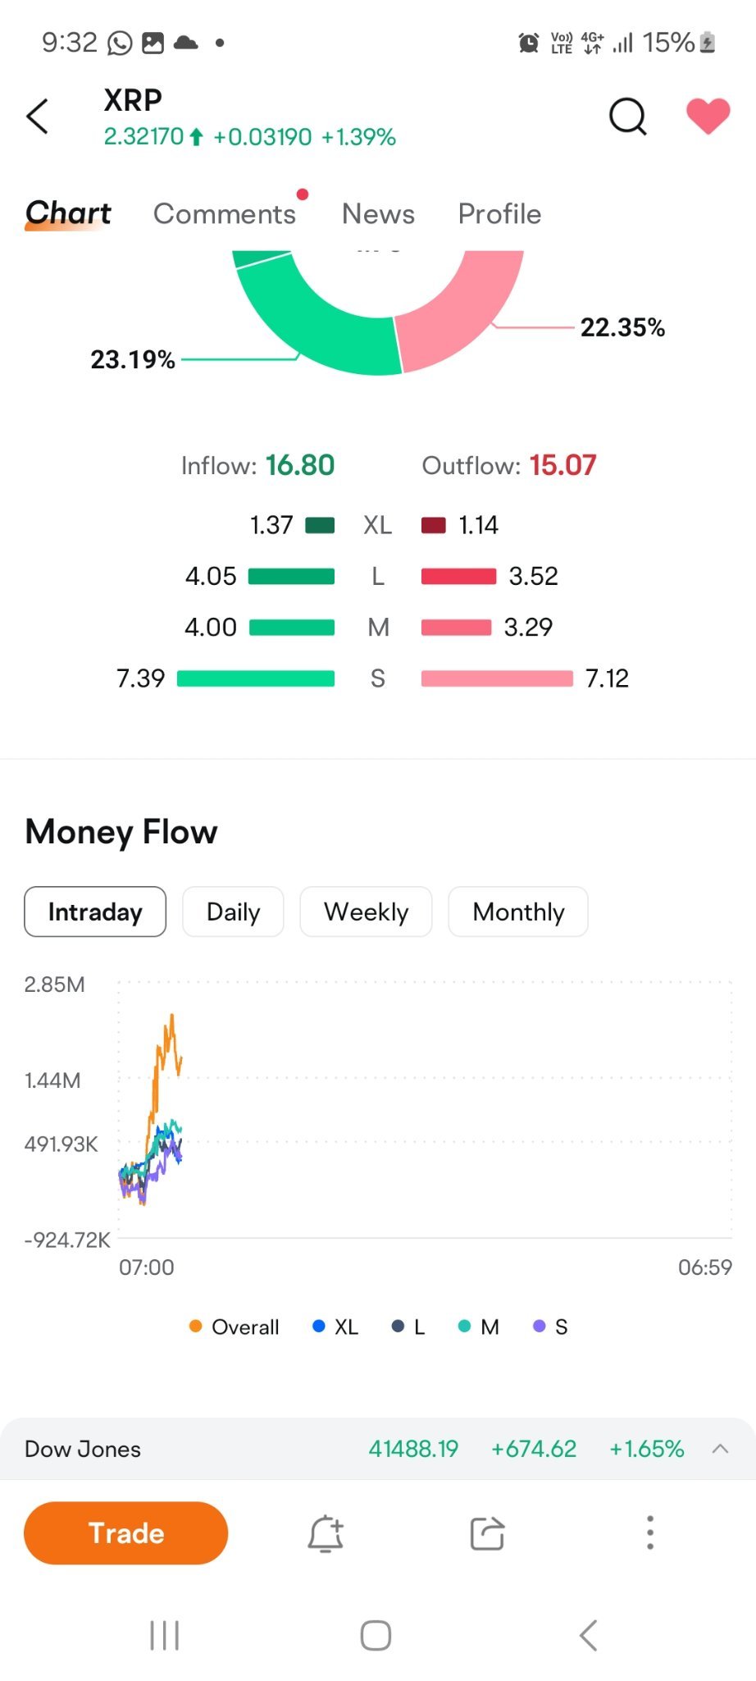The height and width of the screenshot is (1681, 756).
Task: Share XRP using the share icon
Action: click(487, 1533)
